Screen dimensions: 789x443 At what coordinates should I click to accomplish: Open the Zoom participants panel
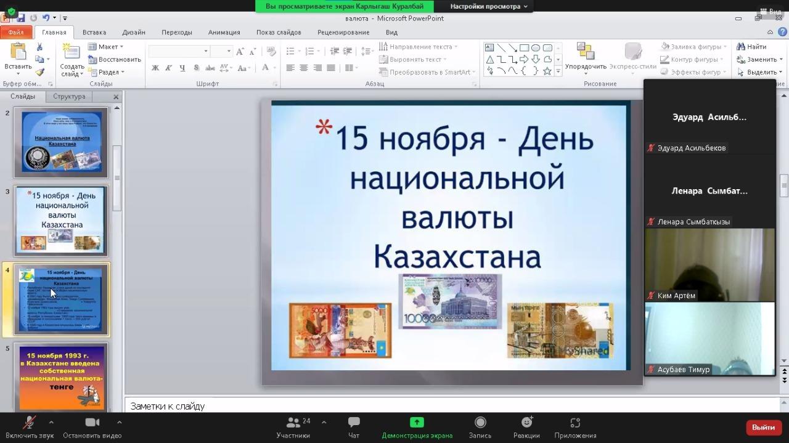point(293,423)
